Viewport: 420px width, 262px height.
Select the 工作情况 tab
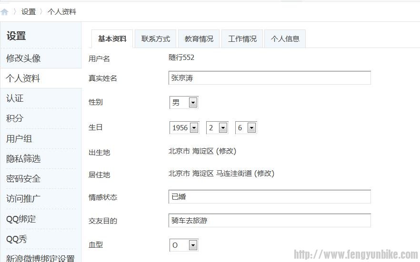pos(242,39)
